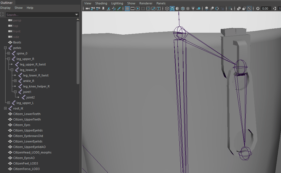The height and width of the screenshot is (173, 281).
Task: Activate the 2D Pan/Zoom icon
Action: click(x=114, y=9)
